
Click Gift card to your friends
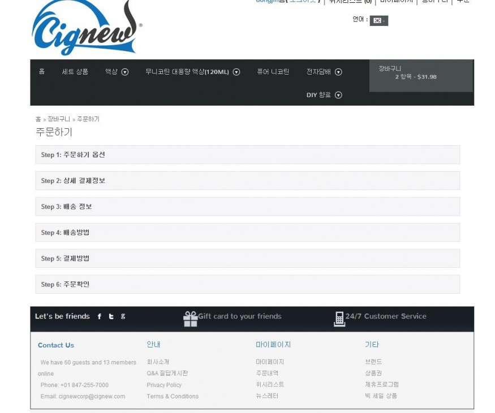click(x=240, y=316)
